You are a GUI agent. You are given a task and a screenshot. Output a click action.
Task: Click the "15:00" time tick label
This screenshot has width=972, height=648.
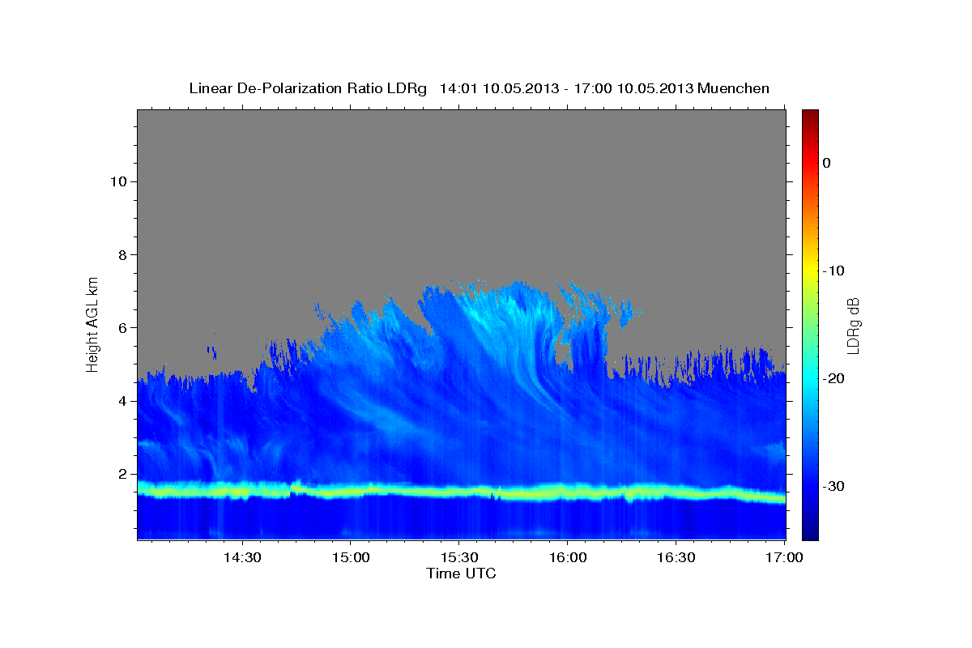[350, 557]
